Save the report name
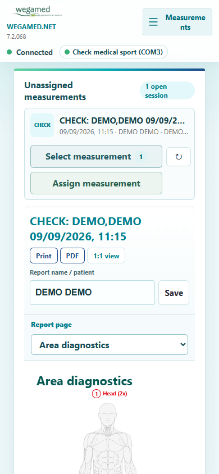 click(x=174, y=293)
